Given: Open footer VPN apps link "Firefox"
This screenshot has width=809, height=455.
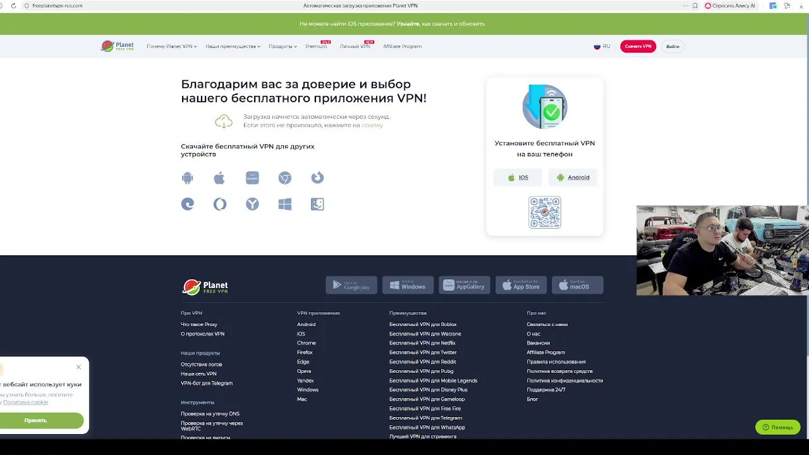Looking at the screenshot, I should point(305,353).
